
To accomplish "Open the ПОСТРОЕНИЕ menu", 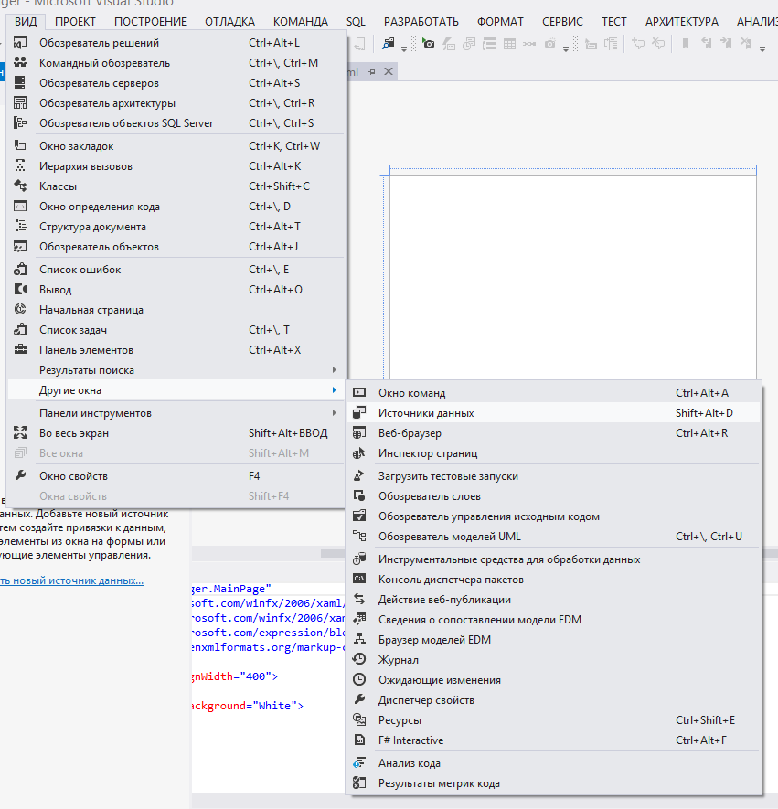I will pyautogui.click(x=150, y=22).
